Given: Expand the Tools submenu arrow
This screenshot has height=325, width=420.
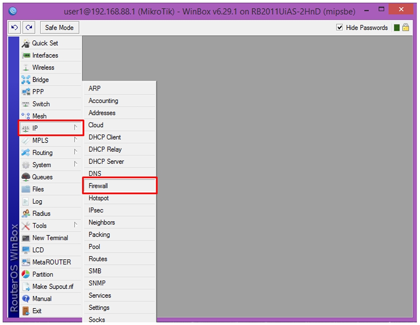Looking at the screenshot, I should (x=76, y=225).
